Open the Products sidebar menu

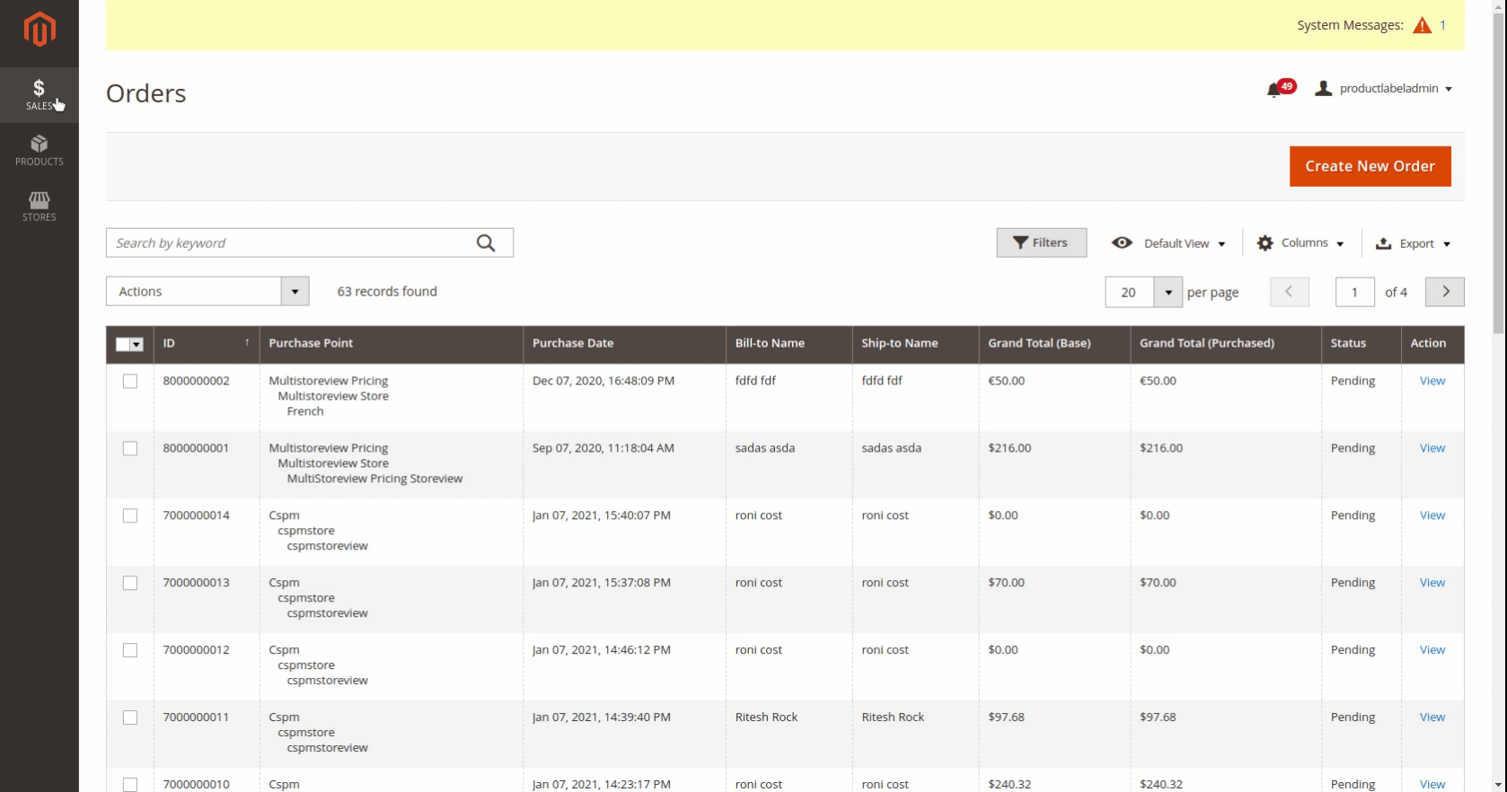coord(39,150)
